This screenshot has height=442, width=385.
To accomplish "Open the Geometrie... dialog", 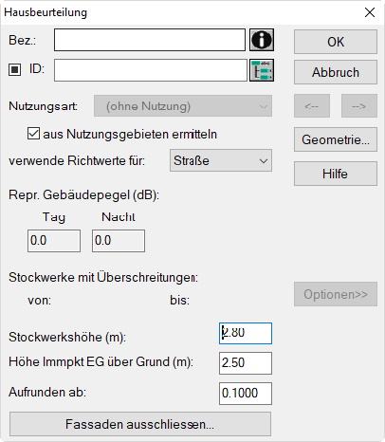I will click(x=336, y=139).
